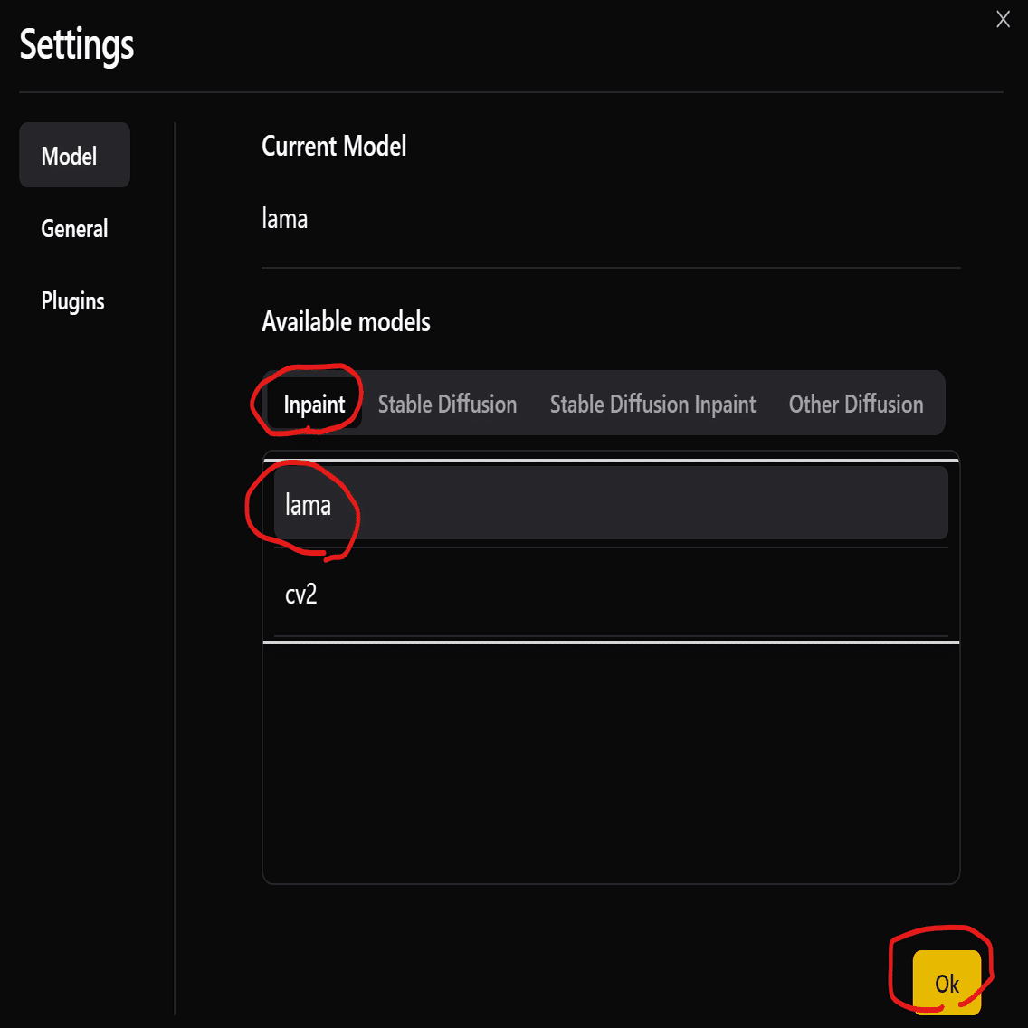Click the separator line above Available models
Image resolution: width=1028 pixels, height=1028 pixels.
(x=611, y=268)
